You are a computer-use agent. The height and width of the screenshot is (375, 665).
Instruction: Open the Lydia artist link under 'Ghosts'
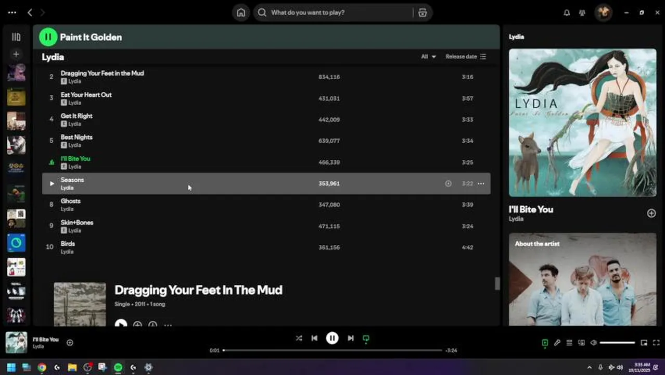[67, 209]
